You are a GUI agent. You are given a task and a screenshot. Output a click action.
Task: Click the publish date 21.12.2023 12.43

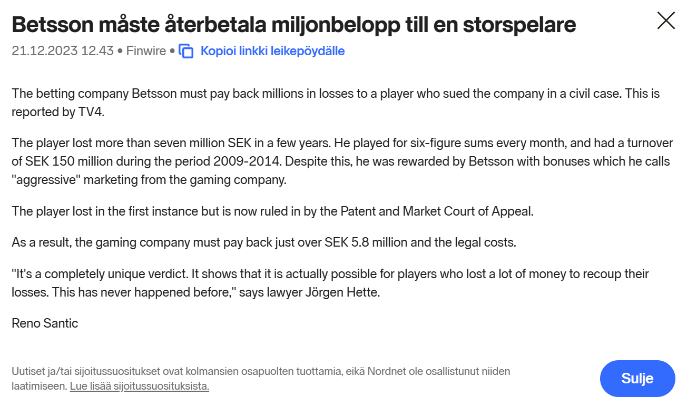coord(63,51)
